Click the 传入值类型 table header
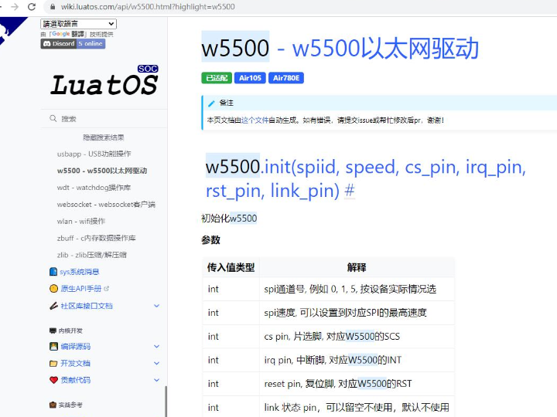 tap(231, 267)
